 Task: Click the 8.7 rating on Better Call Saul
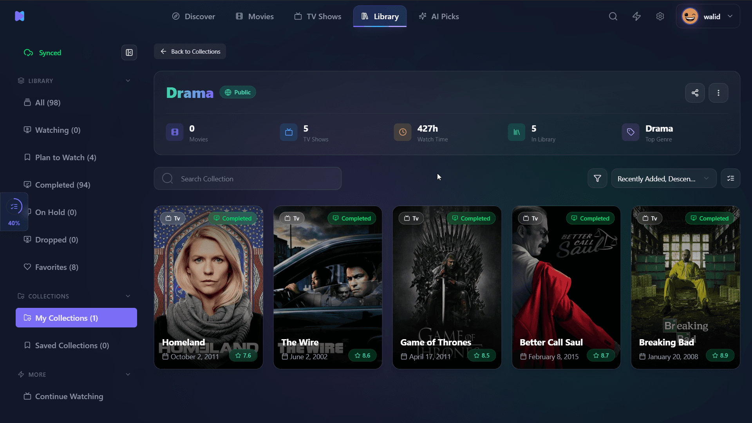pos(601,356)
